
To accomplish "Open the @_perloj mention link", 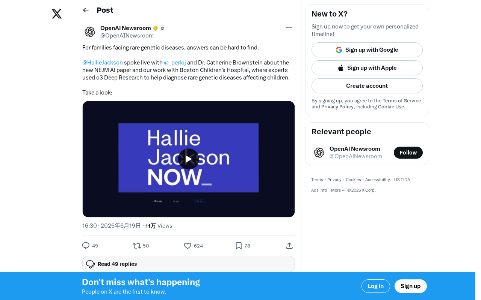I will pos(175,63).
